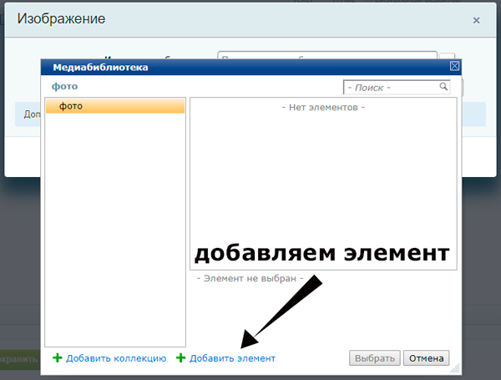Select the highlighted фото collection row
The height and width of the screenshot is (380, 501).
click(x=115, y=106)
